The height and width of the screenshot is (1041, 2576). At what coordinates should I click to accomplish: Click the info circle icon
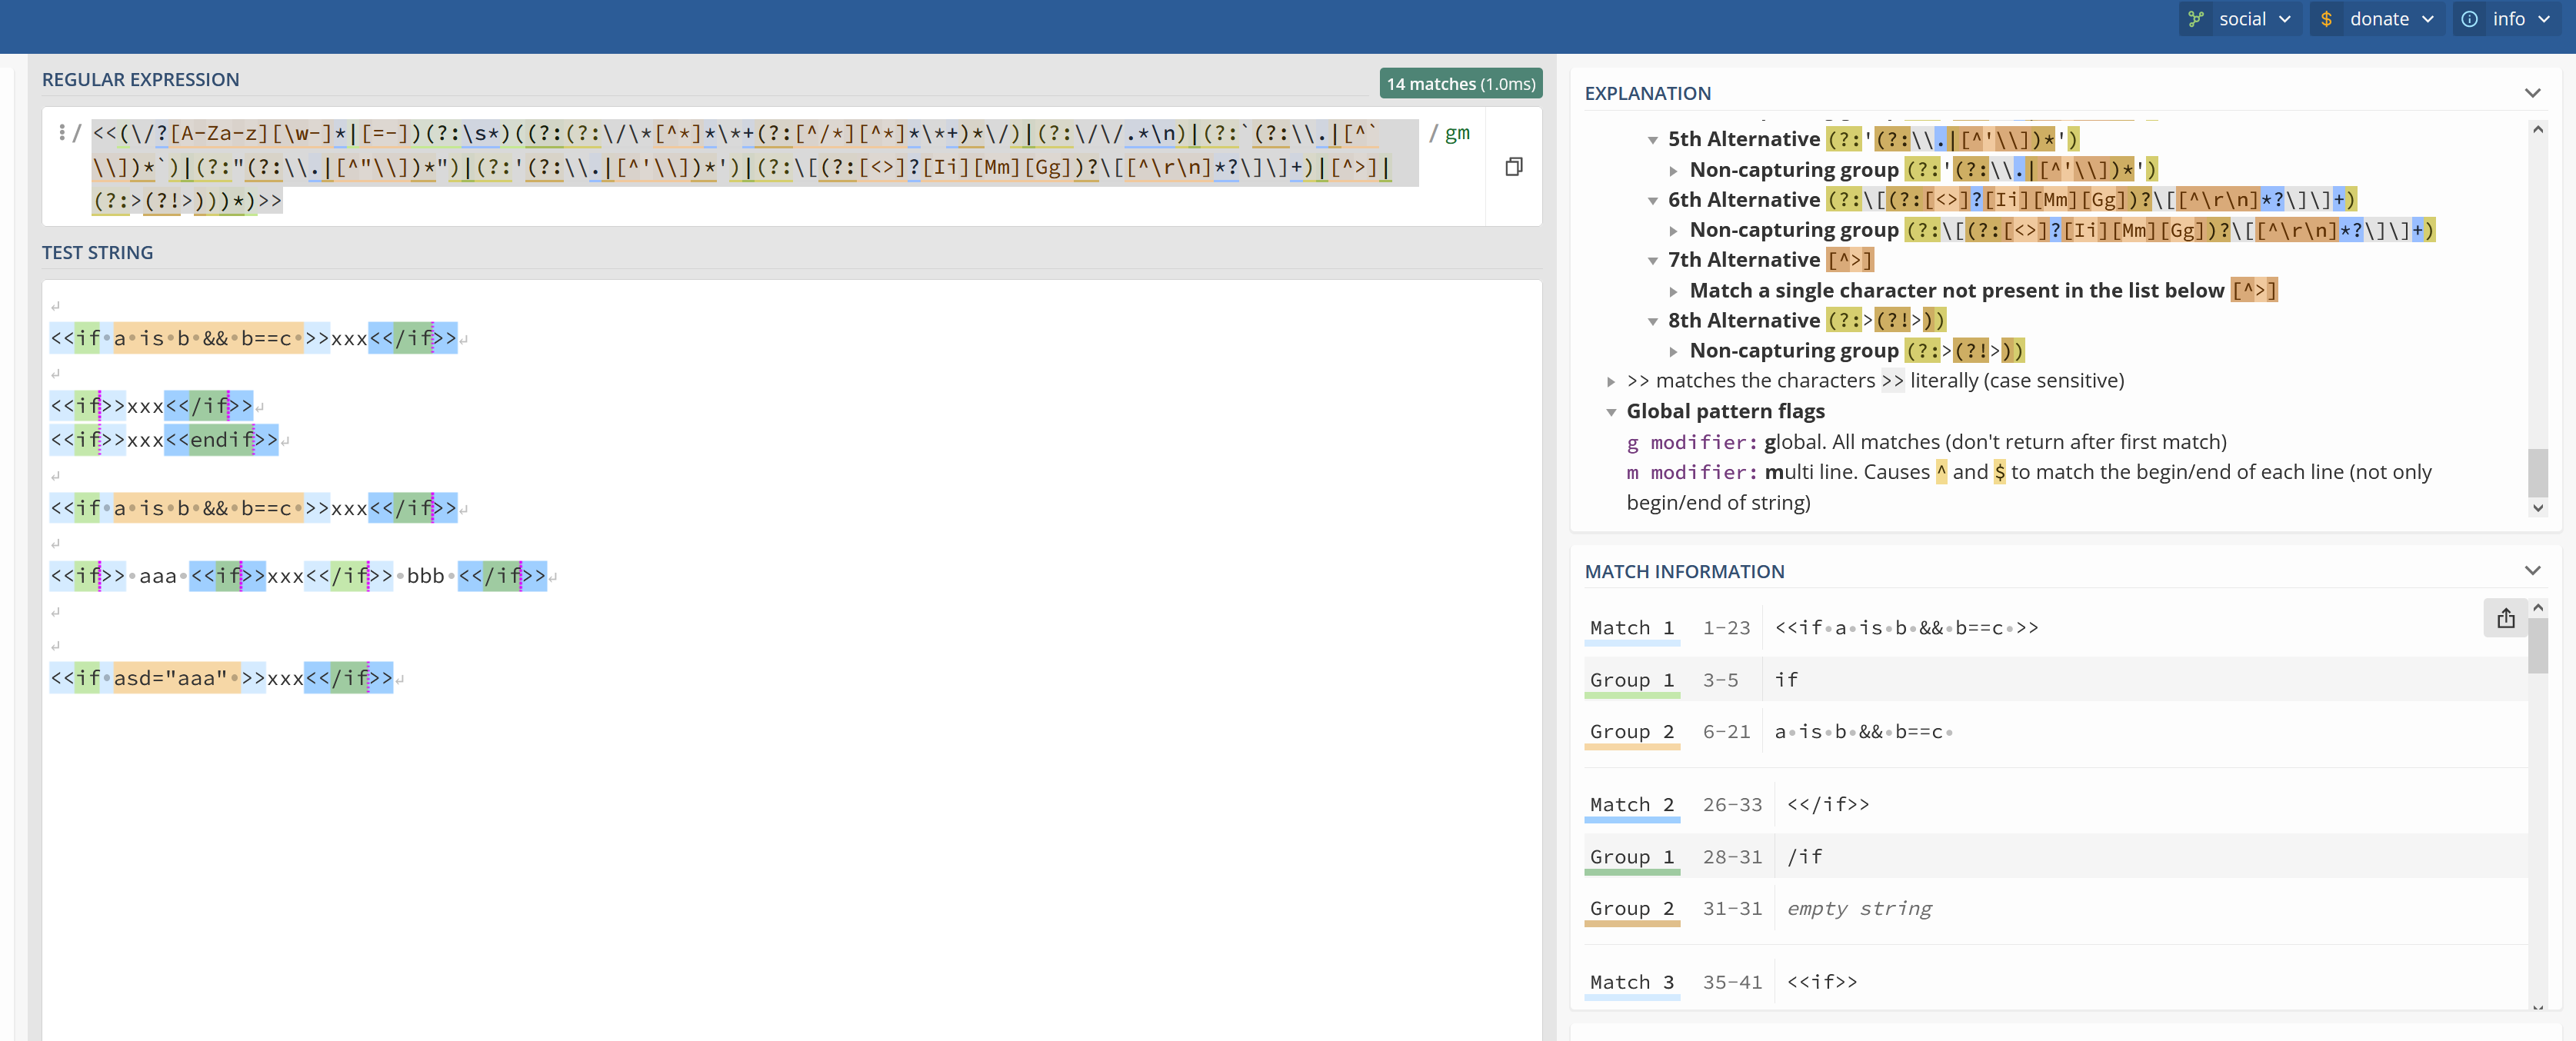point(2469,19)
